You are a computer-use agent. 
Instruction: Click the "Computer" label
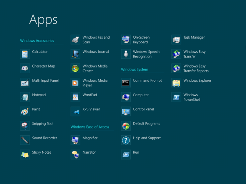pos(141,95)
